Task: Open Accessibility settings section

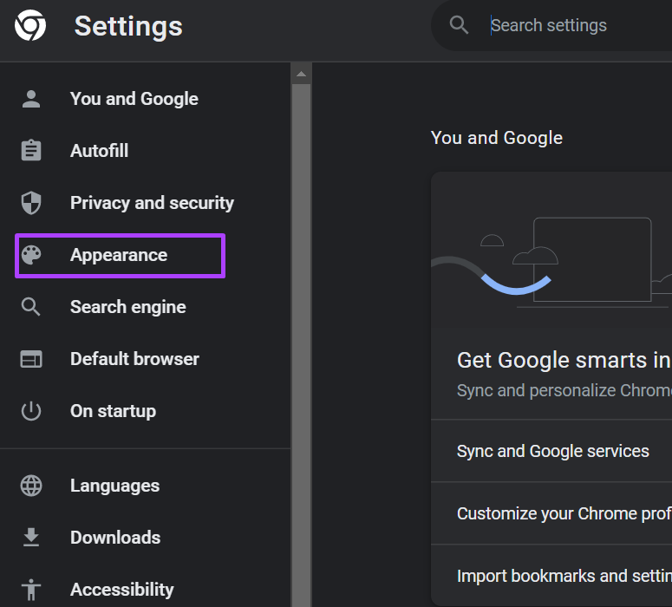Action: pos(121,590)
